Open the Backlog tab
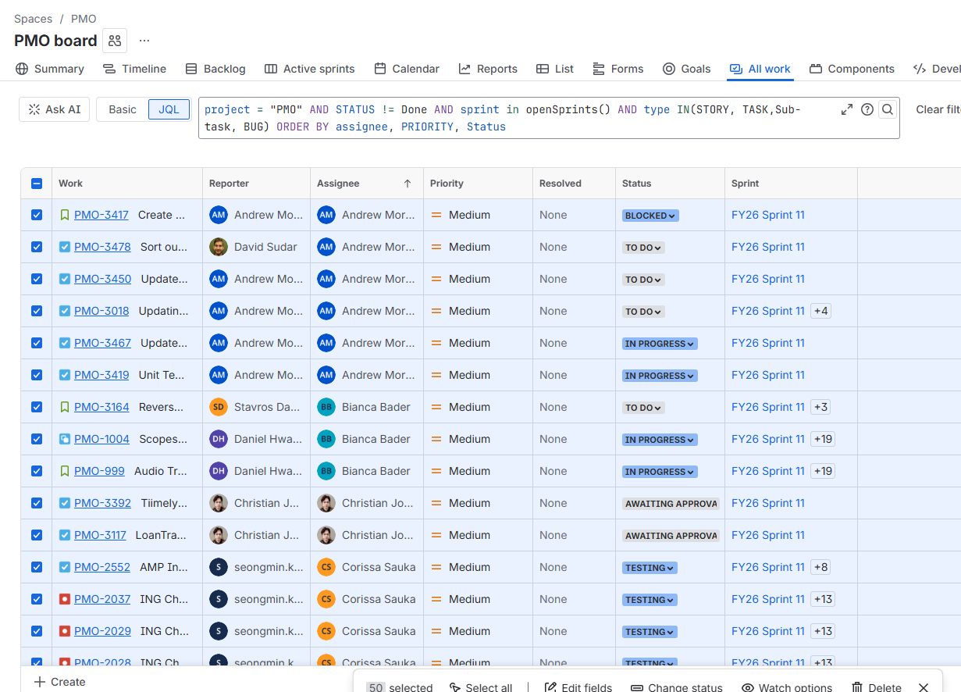Viewport: 961px width, 692px height. (x=215, y=69)
